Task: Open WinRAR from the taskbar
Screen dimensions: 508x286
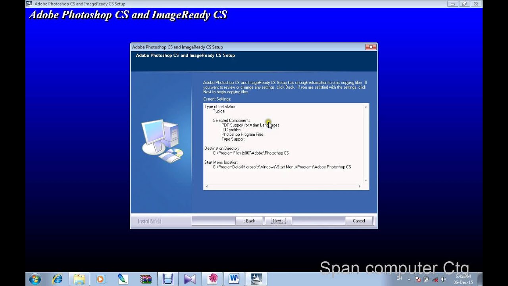Action: [x=146, y=279]
